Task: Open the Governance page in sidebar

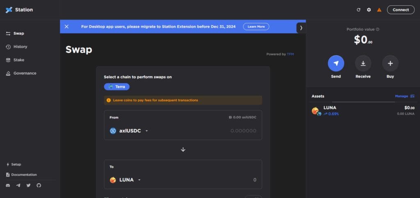Action: tap(21, 73)
